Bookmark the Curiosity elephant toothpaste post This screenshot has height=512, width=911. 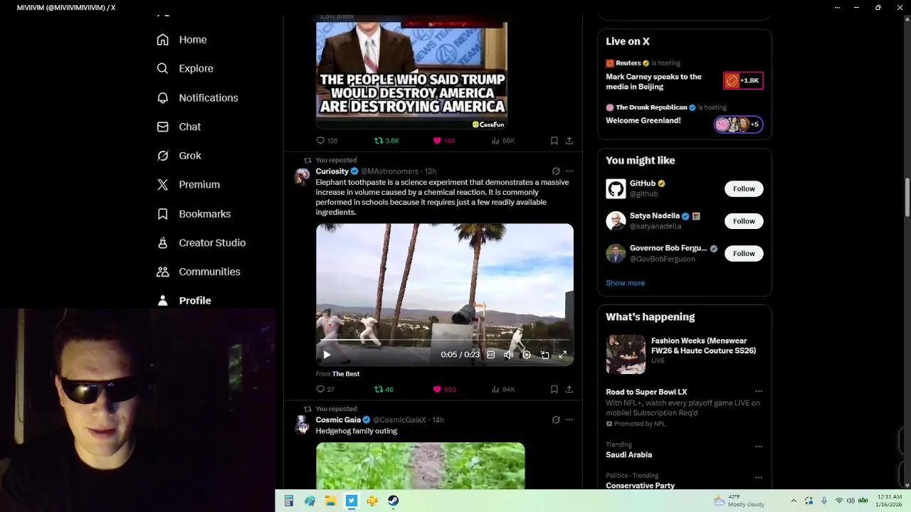(554, 390)
